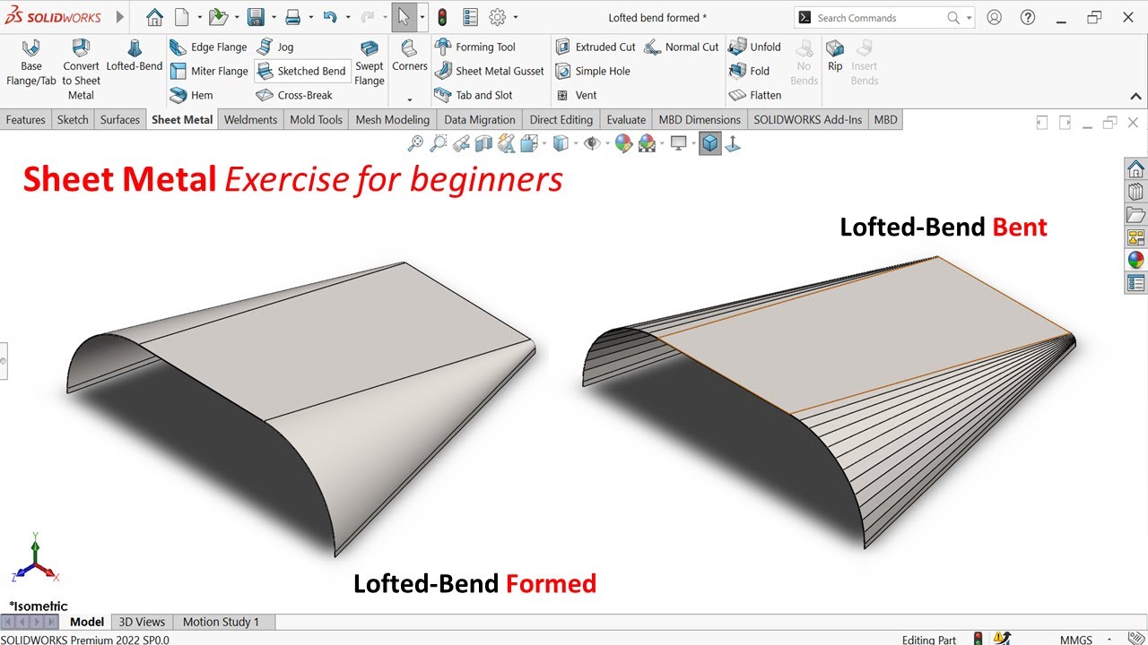This screenshot has width=1148, height=645.
Task: Open the Direct Editing tab
Action: 561,119
